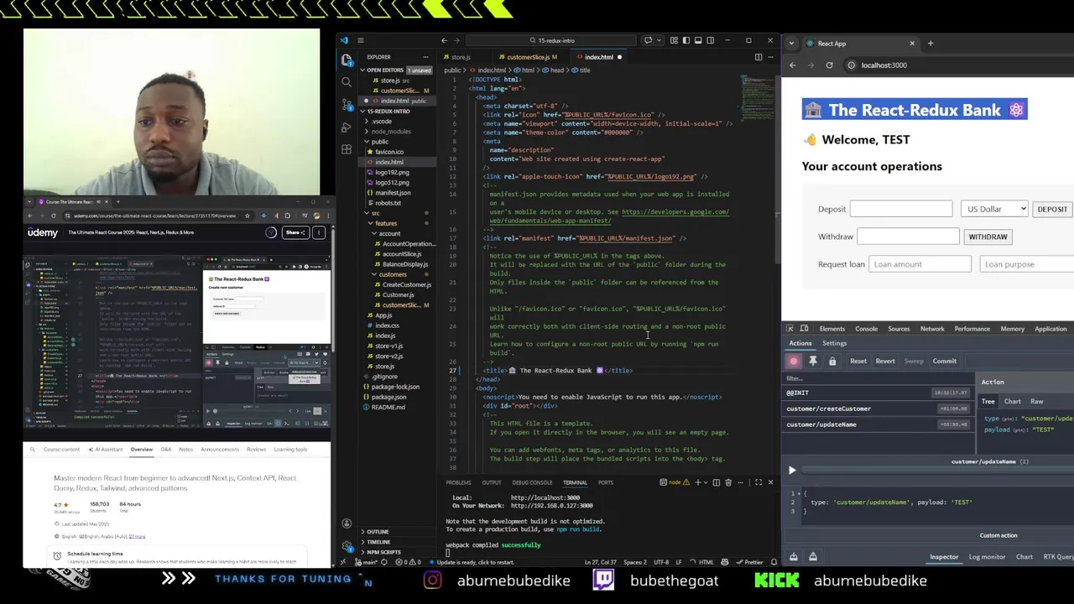Click the Revert button in Redux DevTools
This screenshot has height=604, width=1074.
[x=884, y=362]
